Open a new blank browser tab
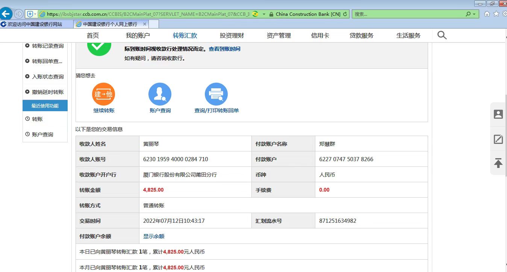This screenshot has height=272, width=507. click(154, 24)
